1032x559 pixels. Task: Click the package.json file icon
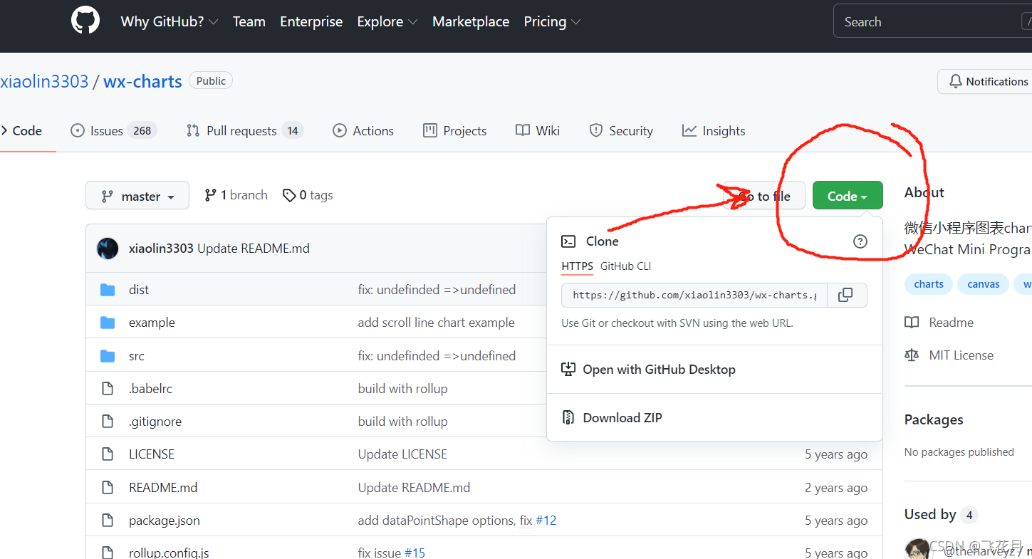pyautogui.click(x=108, y=521)
